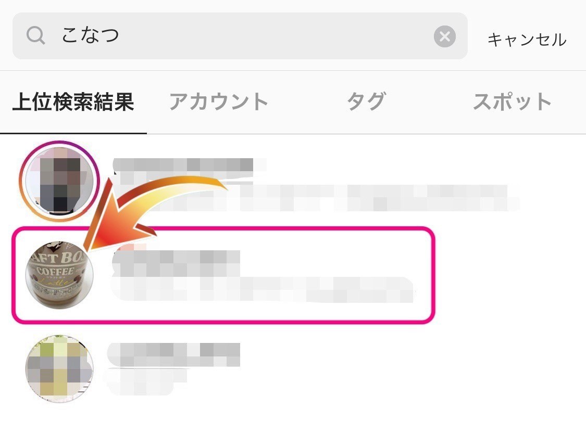Open the third search result username
The width and height of the screenshot is (586, 421).
174,354
